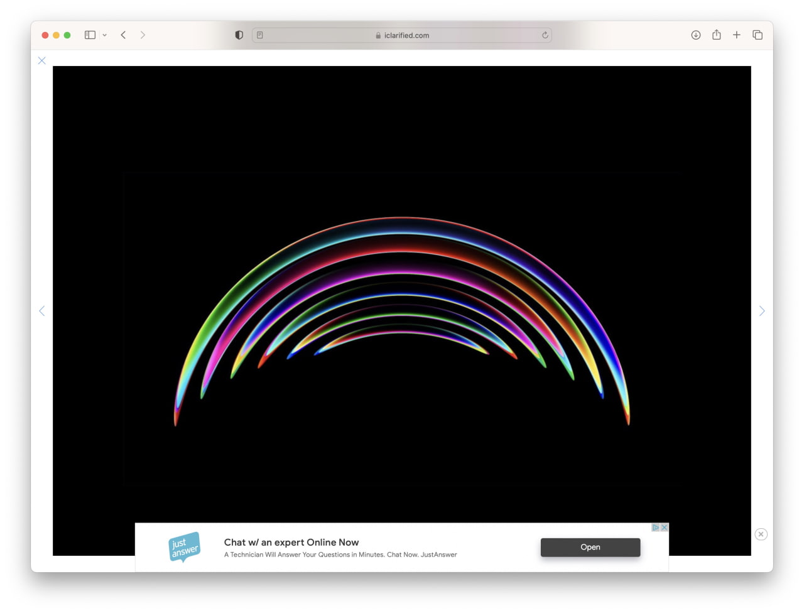This screenshot has height=613, width=804.
Task: Go back to the previous page
Action: click(123, 35)
